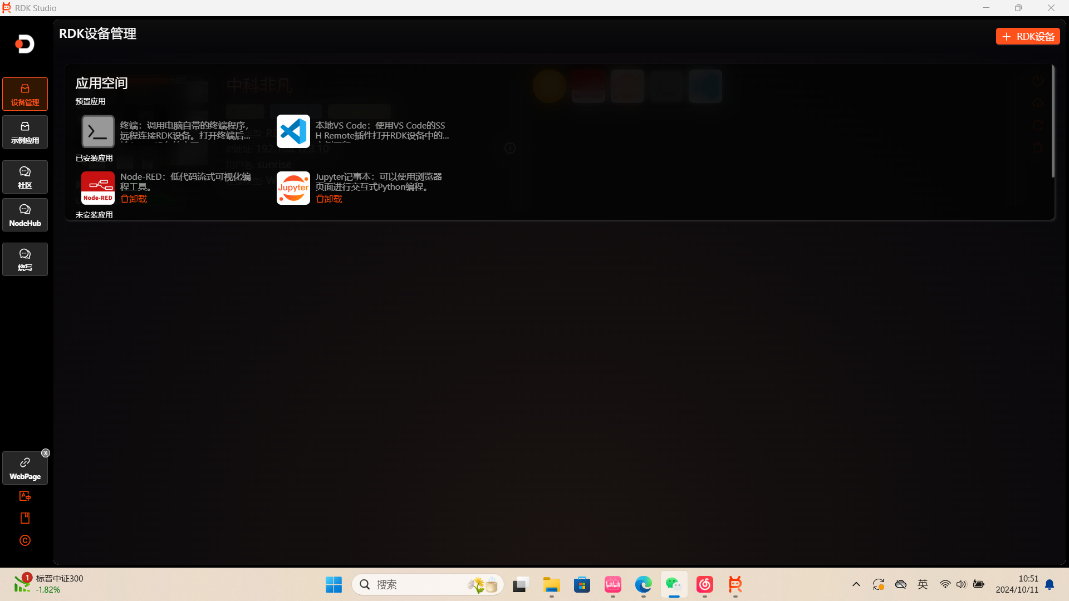Viewport: 1069px width, 601px height.
Task: Open the Wi-Fi network tray icon
Action: 945,584
